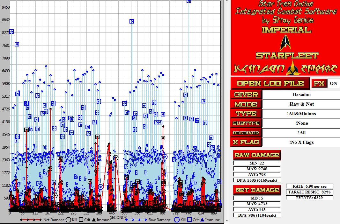Click the IMPERIAL logo text
The height and width of the screenshot is (224, 340).
(x=286, y=30)
